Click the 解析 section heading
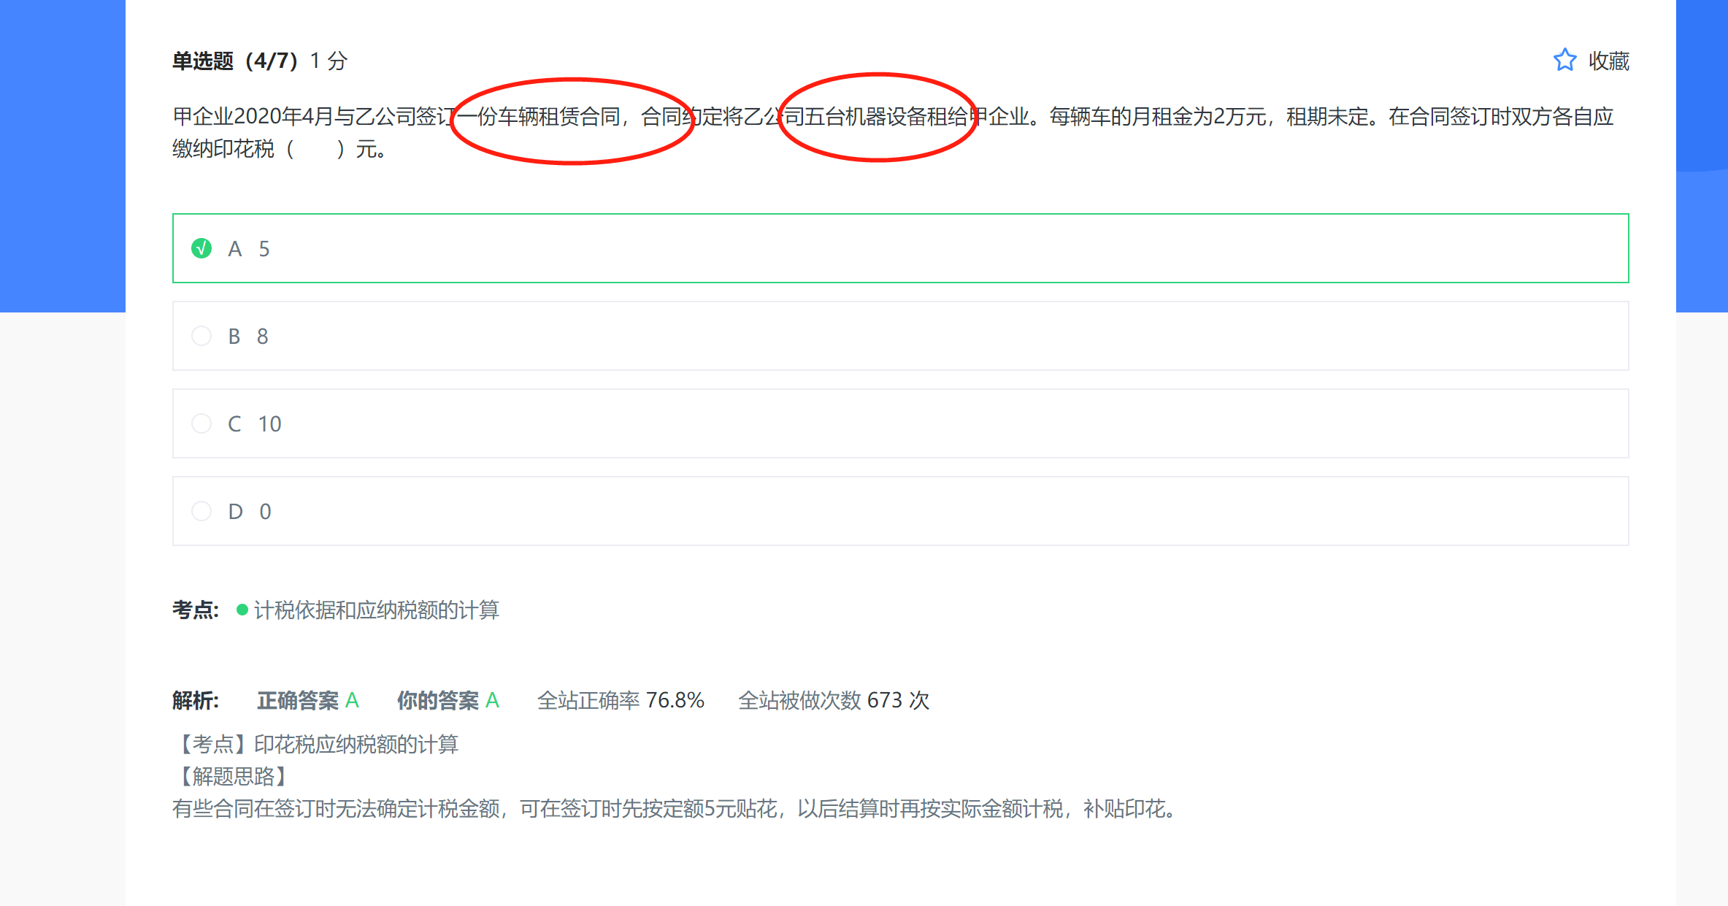This screenshot has width=1728, height=906. point(195,700)
